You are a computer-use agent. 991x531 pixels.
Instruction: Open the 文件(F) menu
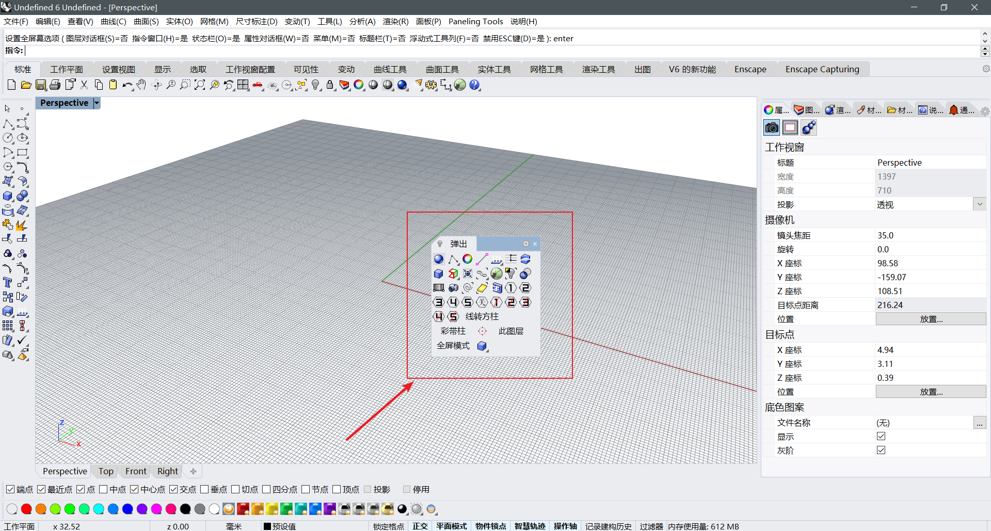pos(16,22)
